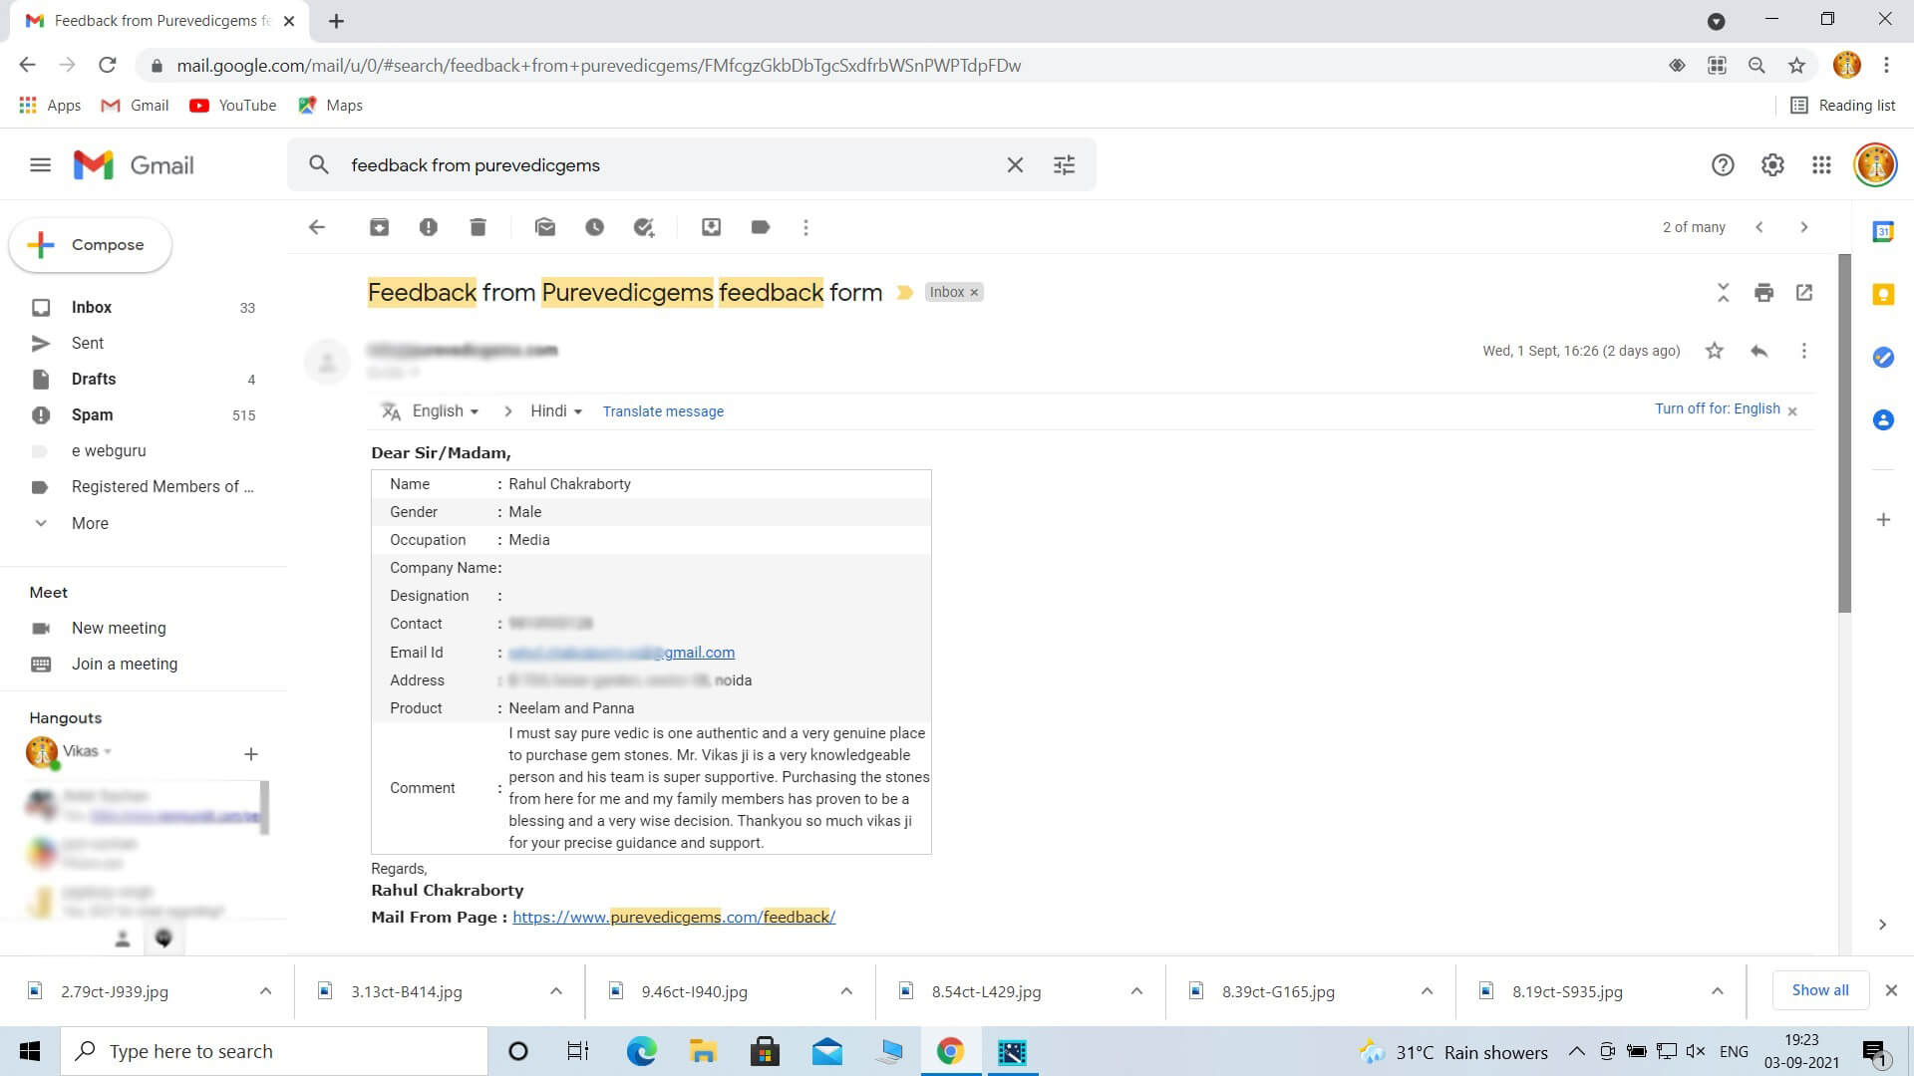
Task: Open the Hindi target language dropdown
Action: (x=556, y=411)
